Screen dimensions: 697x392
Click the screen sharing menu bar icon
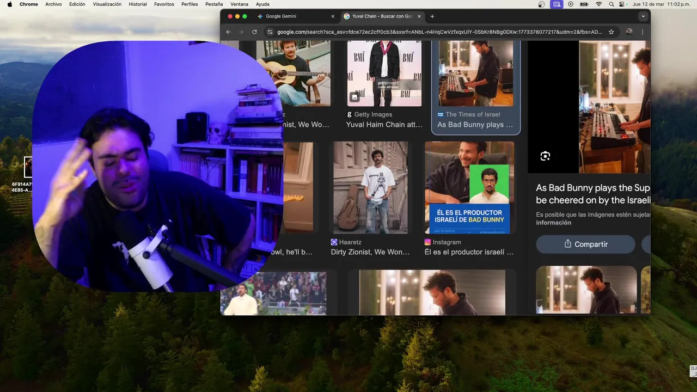(x=557, y=4)
